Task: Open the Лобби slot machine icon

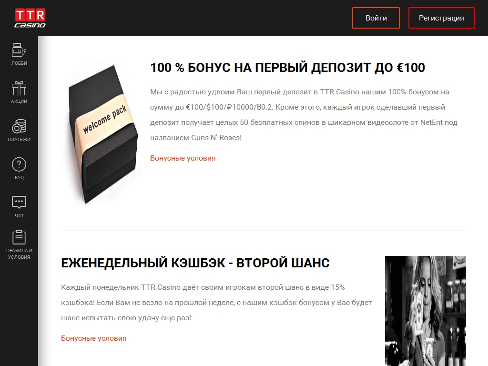Action: coord(19,50)
